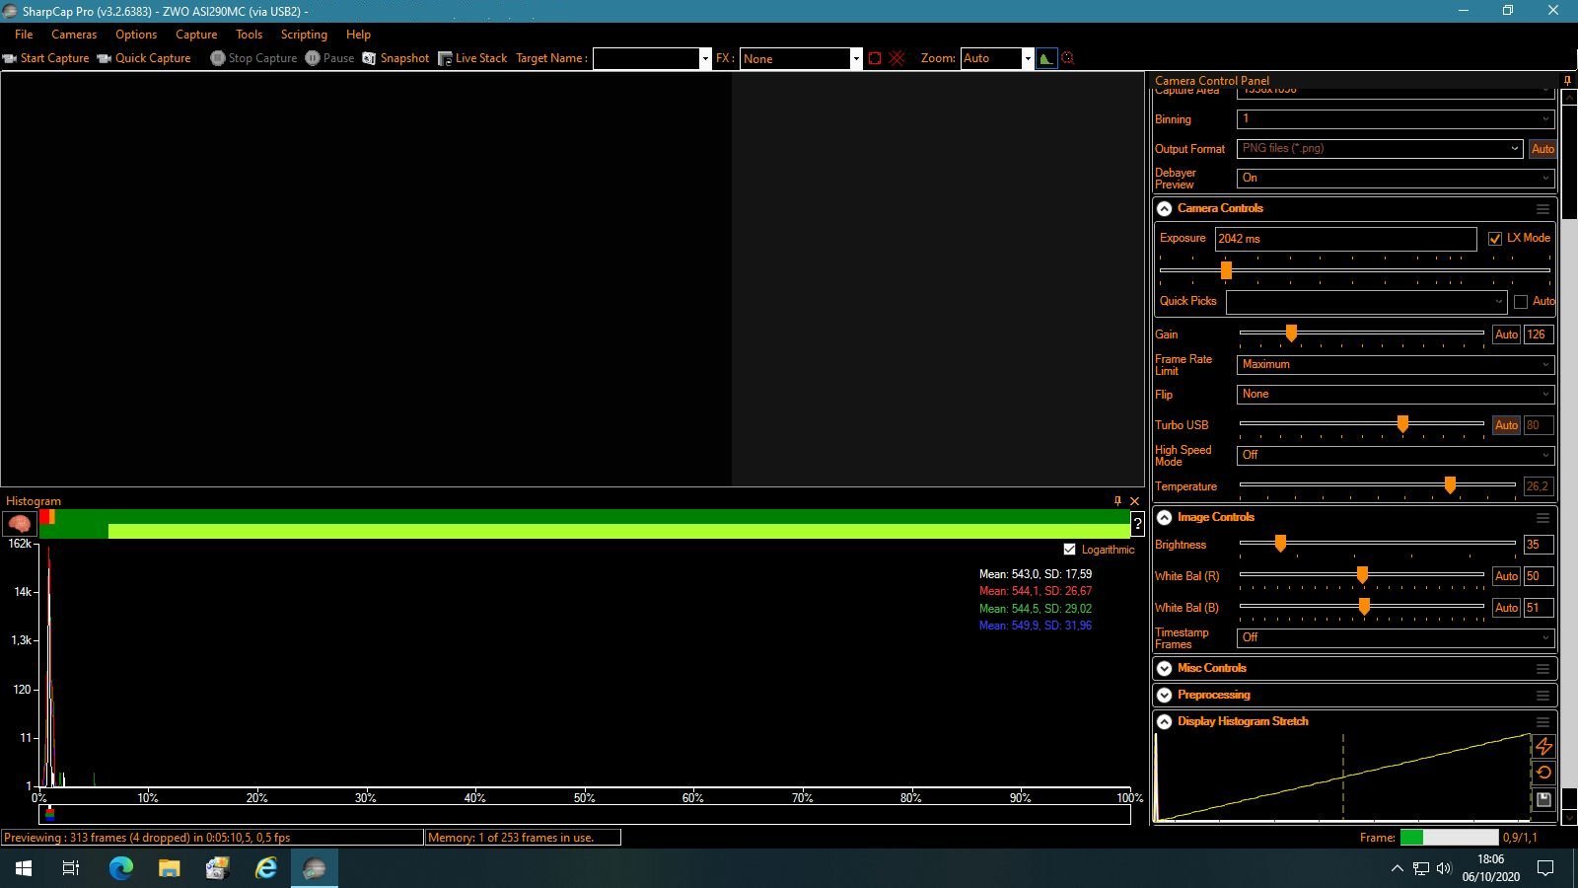
Task: Click the lightning auto-stretch icon
Action: coord(1543,747)
